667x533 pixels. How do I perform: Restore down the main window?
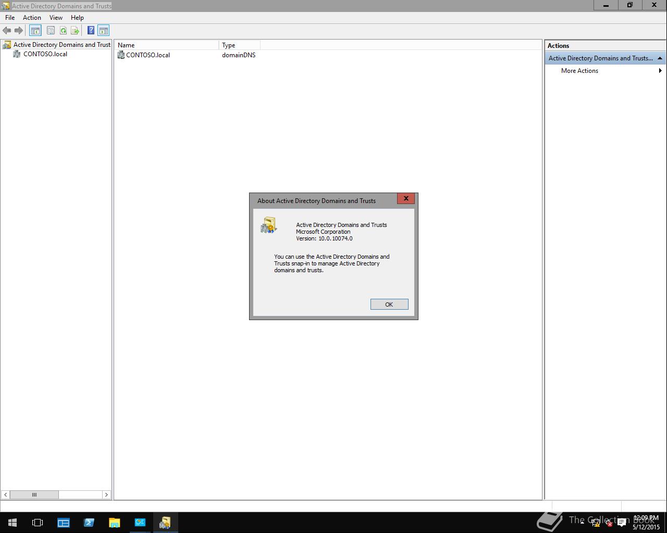coord(630,5)
